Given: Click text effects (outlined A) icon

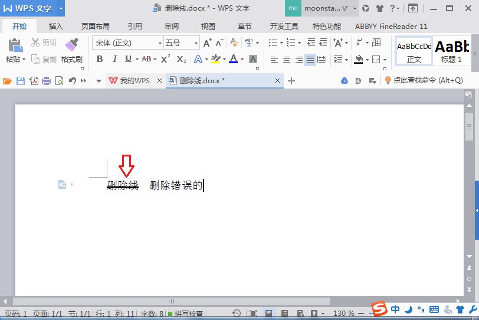Looking at the screenshot, I should [x=198, y=58].
